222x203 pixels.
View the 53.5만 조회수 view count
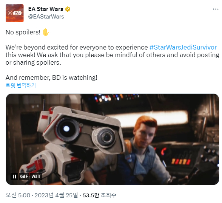pos(100,195)
